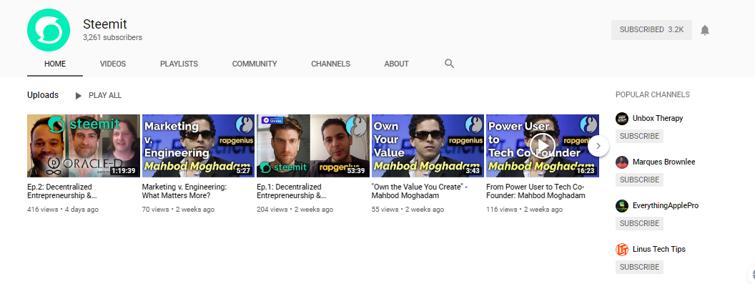Toggle the notification bell for Steemit
This screenshot has height=284, width=755.
tap(704, 30)
